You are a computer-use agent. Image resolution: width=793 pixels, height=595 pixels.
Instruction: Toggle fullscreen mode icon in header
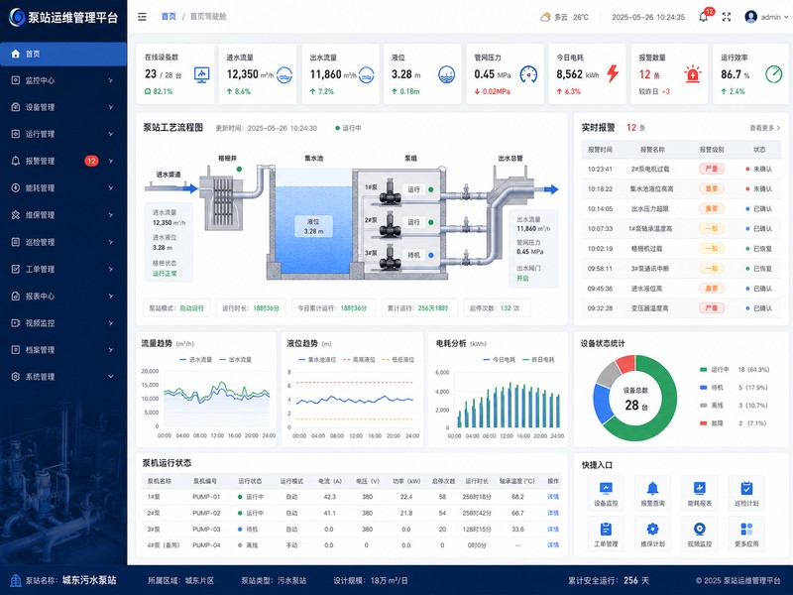coord(727,17)
